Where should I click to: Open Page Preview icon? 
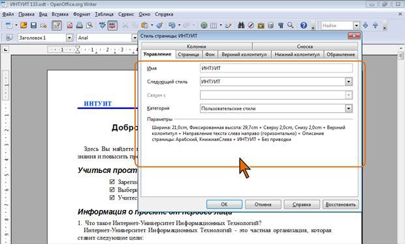point(89,25)
